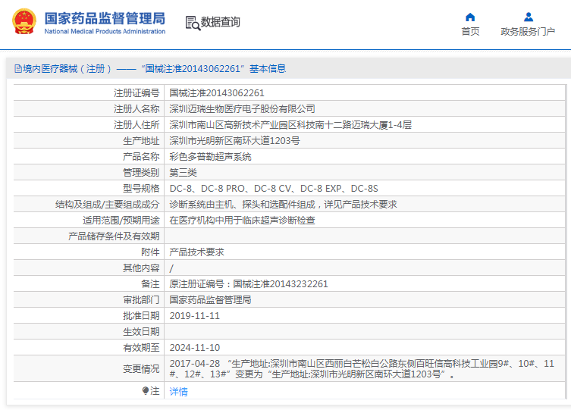The width and height of the screenshot is (571, 410).
Task: Click the national emblem logo
Action: pyautogui.click(x=24, y=21)
